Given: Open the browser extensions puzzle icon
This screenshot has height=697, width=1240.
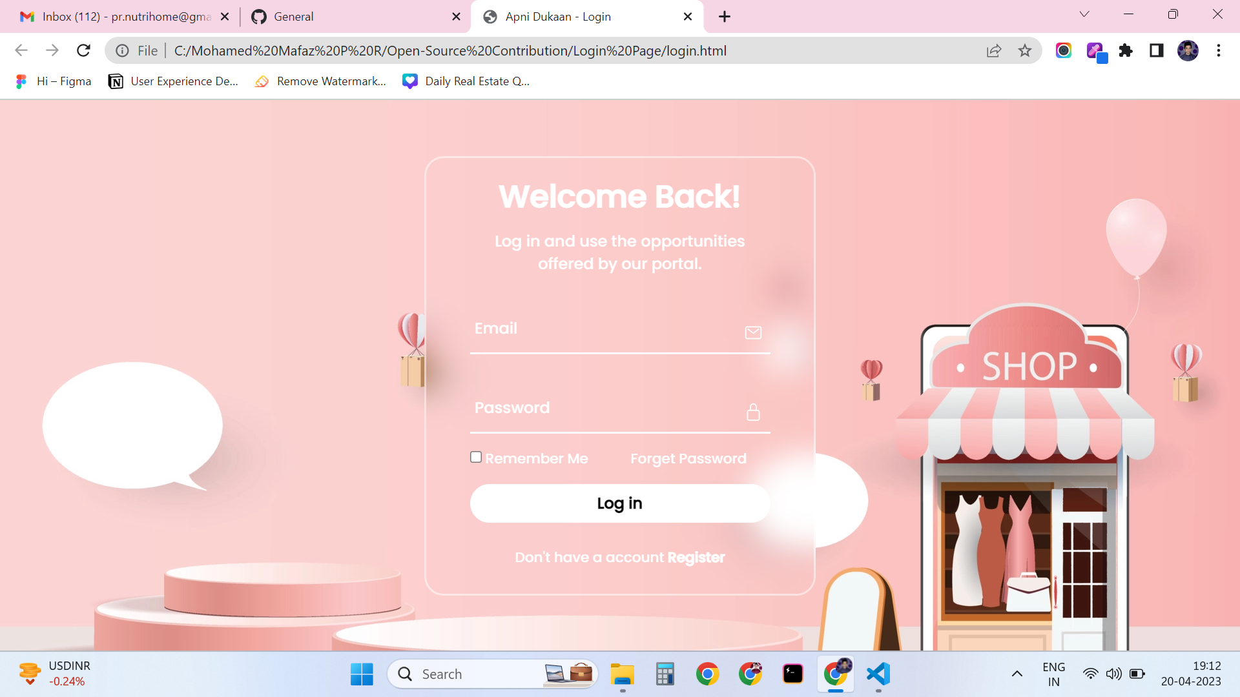Looking at the screenshot, I should click(1126, 50).
